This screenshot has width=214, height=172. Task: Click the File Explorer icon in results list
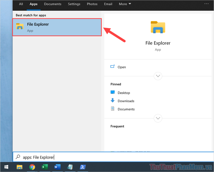point(20,26)
